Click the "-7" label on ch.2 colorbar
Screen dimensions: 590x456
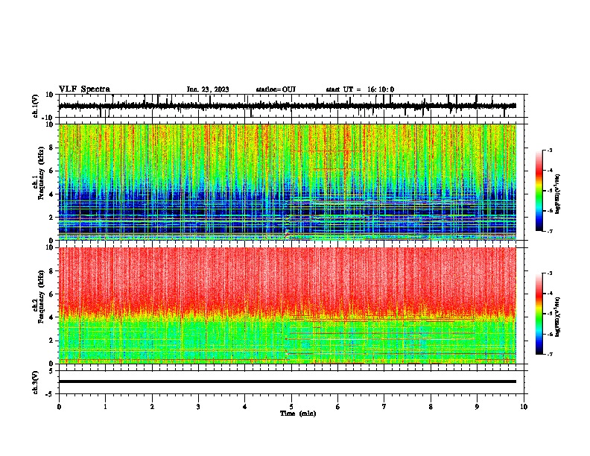[x=550, y=354]
